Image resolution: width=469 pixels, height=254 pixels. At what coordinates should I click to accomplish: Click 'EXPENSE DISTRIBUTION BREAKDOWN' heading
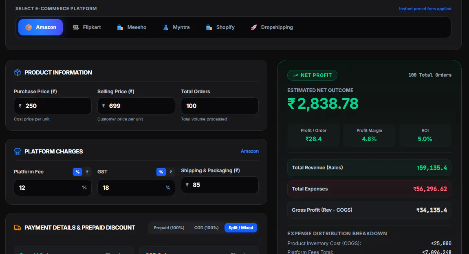pyautogui.click(x=337, y=233)
